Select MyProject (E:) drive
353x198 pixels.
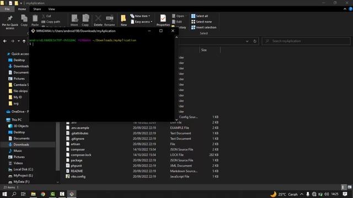(x=21, y=175)
